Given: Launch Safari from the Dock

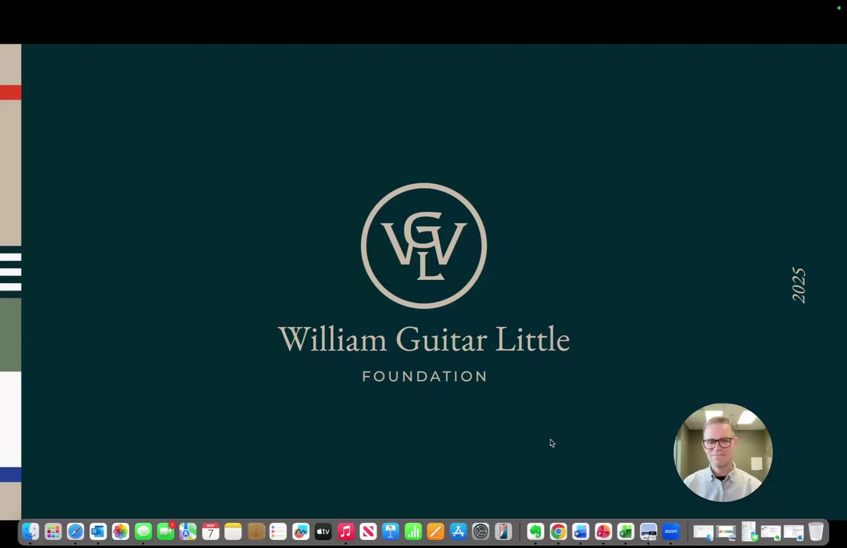Looking at the screenshot, I should 75,531.
